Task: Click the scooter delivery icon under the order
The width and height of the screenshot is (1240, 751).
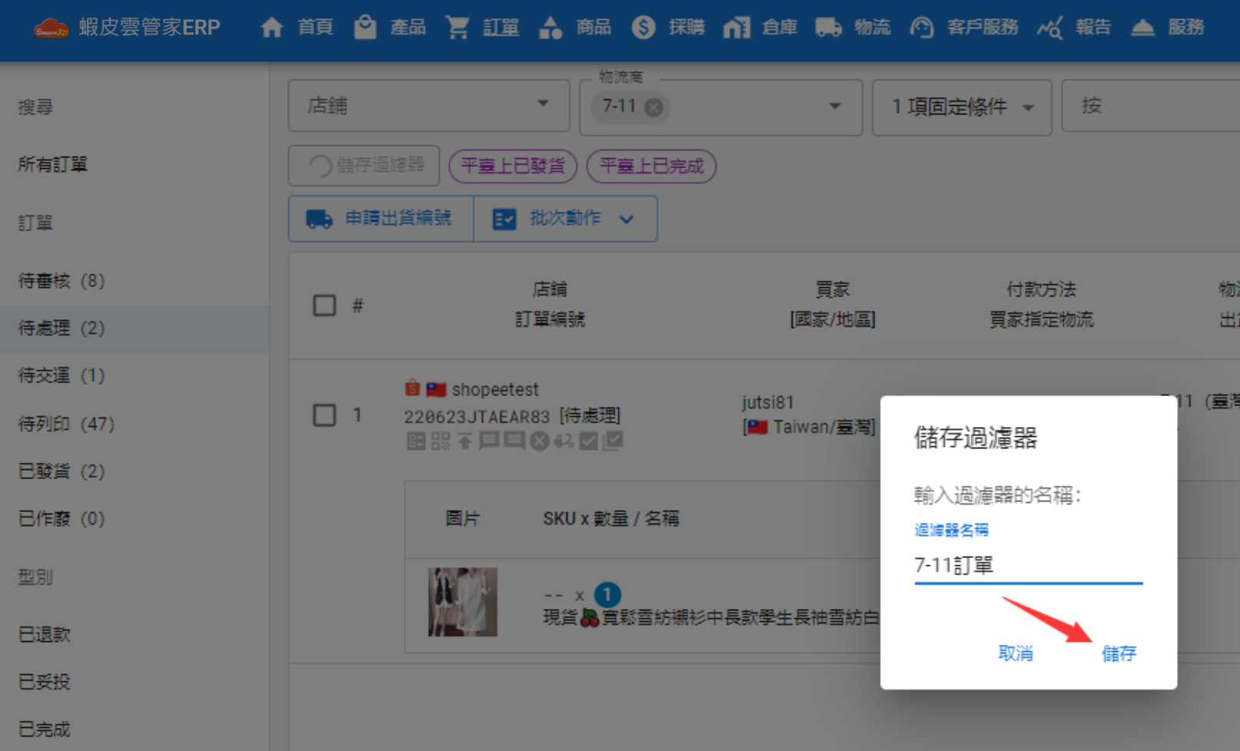Action: pos(564,441)
